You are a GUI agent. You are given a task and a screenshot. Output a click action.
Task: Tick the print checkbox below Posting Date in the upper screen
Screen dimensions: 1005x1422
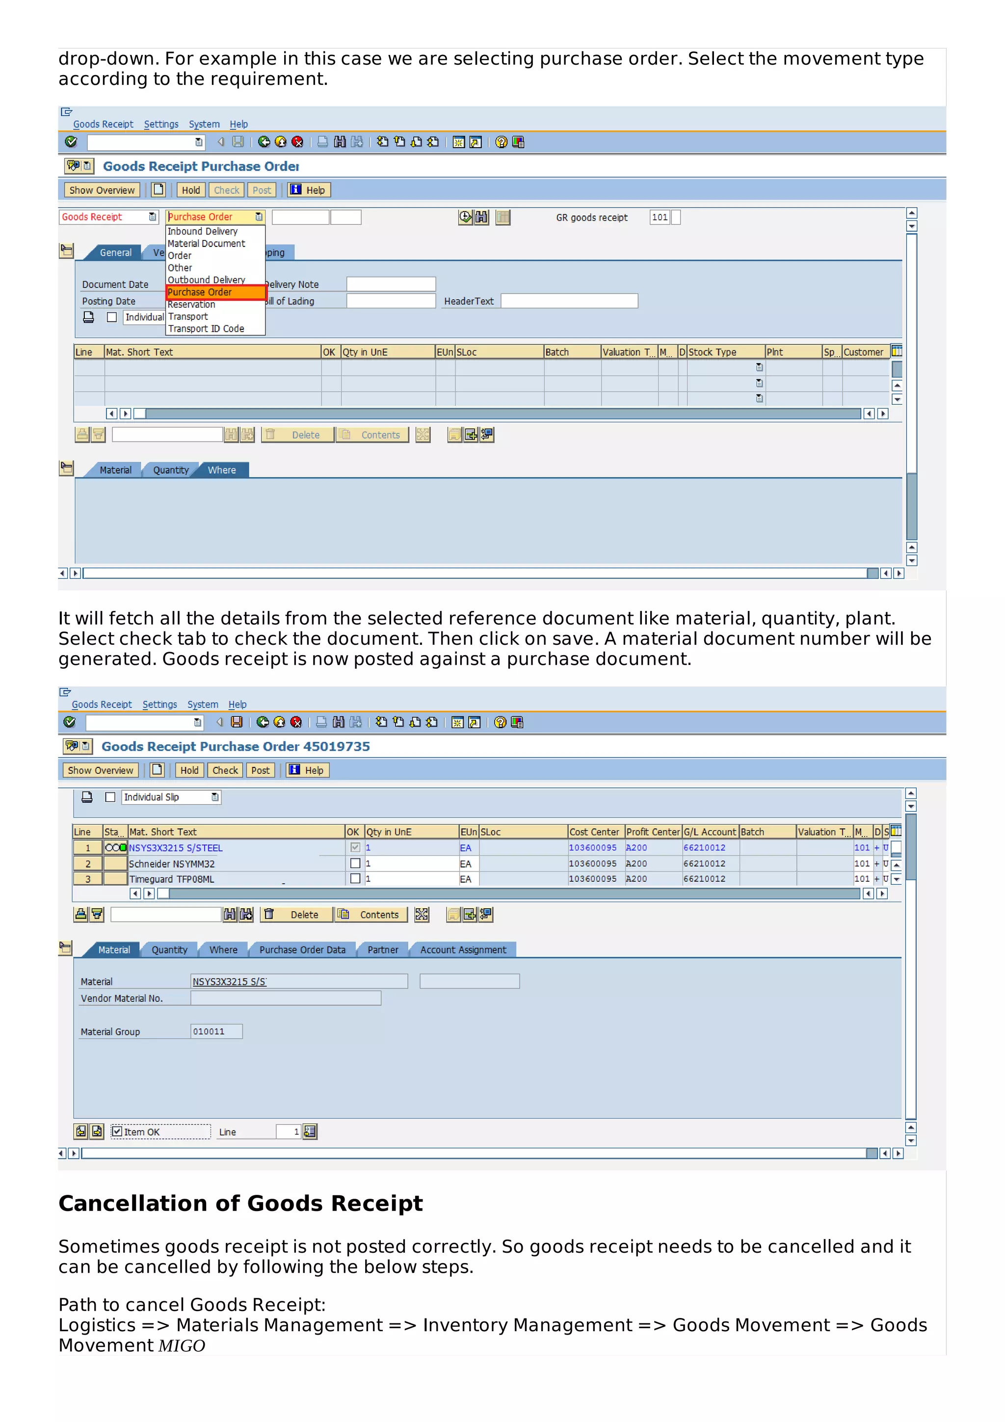coord(111,317)
